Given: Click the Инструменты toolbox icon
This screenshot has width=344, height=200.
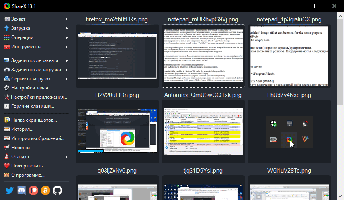Looking at the screenshot, I should 7,47.
